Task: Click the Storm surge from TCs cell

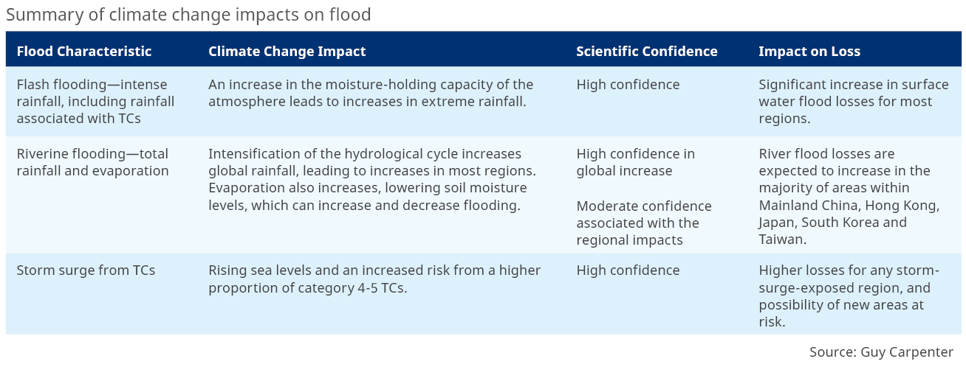Action: pos(86,270)
